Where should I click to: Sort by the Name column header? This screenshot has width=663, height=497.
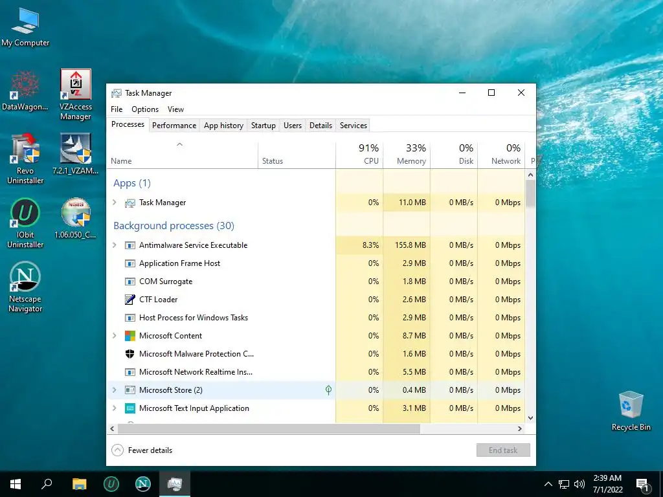(x=182, y=155)
